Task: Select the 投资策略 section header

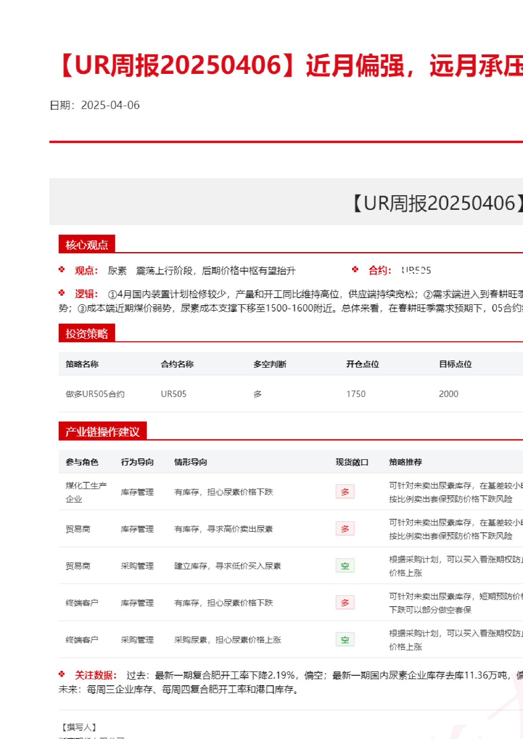Action: tap(87, 333)
